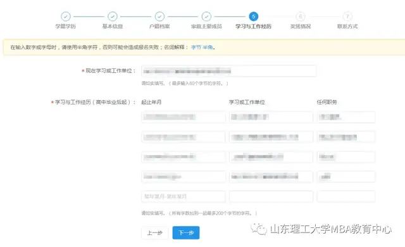The image size is (405, 247).
Task: Open the 半角 explanation link
Action: click(x=208, y=47)
